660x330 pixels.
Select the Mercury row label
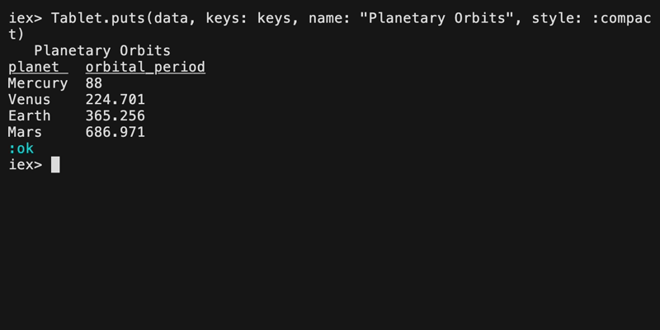(x=38, y=83)
